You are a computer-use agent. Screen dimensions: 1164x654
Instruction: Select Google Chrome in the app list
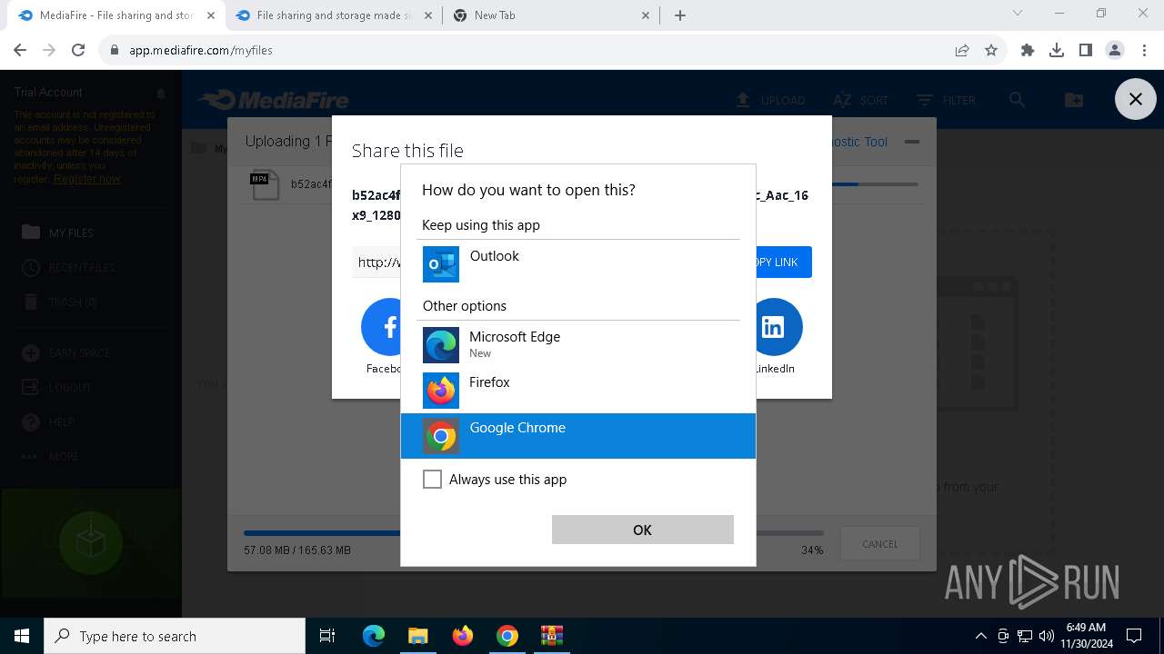577,436
